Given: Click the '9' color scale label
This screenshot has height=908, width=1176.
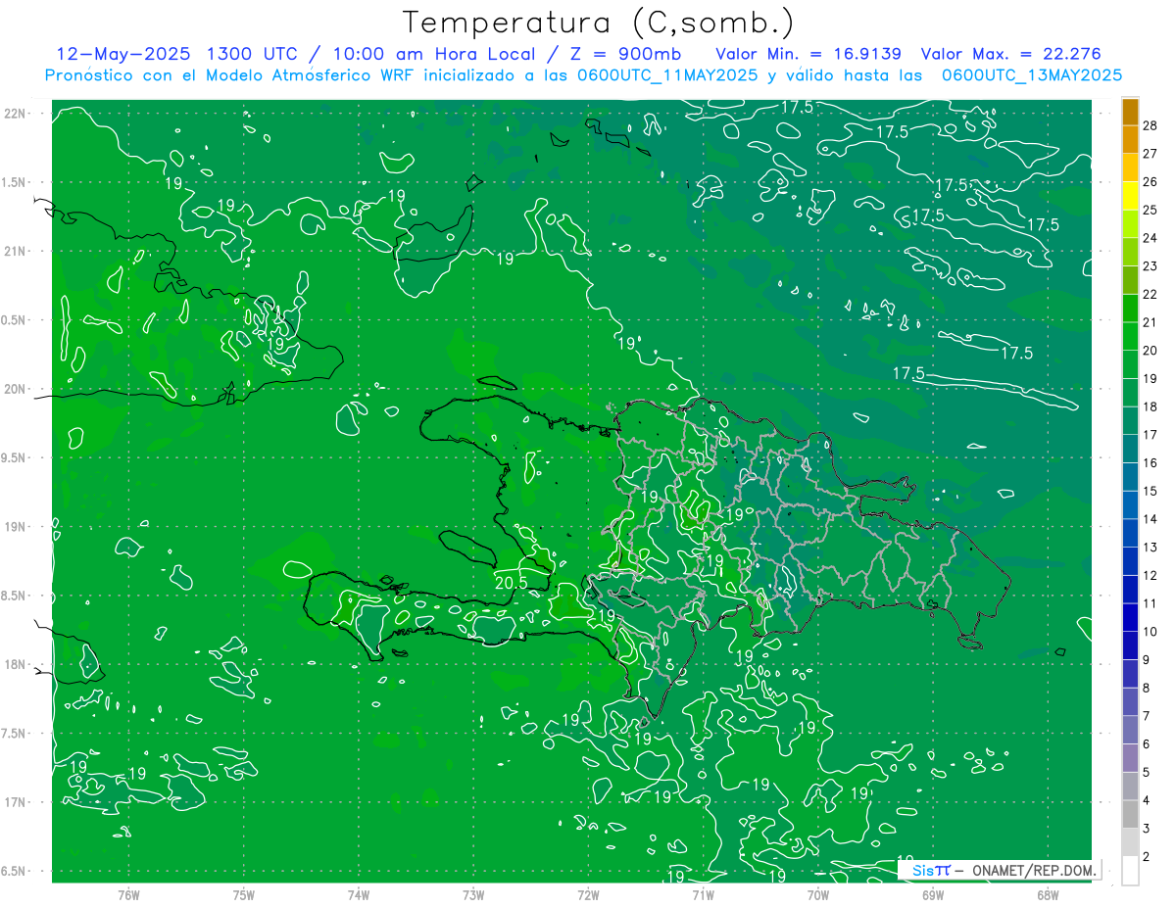Looking at the screenshot, I should (1147, 659).
